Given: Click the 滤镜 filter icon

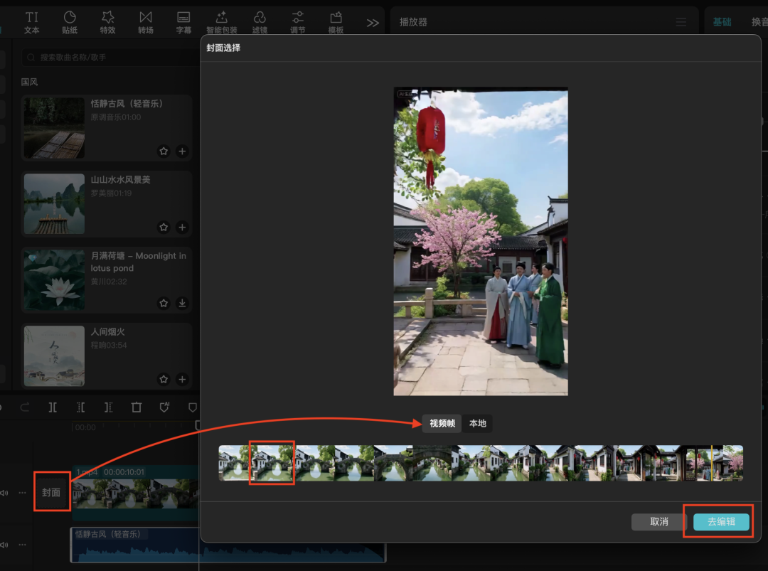Looking at the screenshot, I should point(260,21).
